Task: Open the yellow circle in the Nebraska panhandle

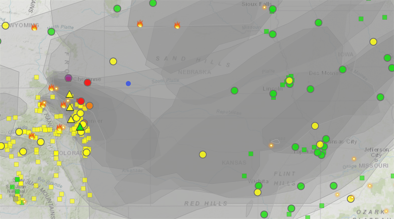Action: (x=113, y=61)
